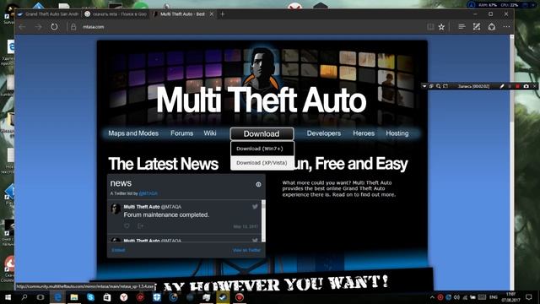Click the taskbar clock and date
This screenshot has height=304, width=540.
[x=511, y=297]
